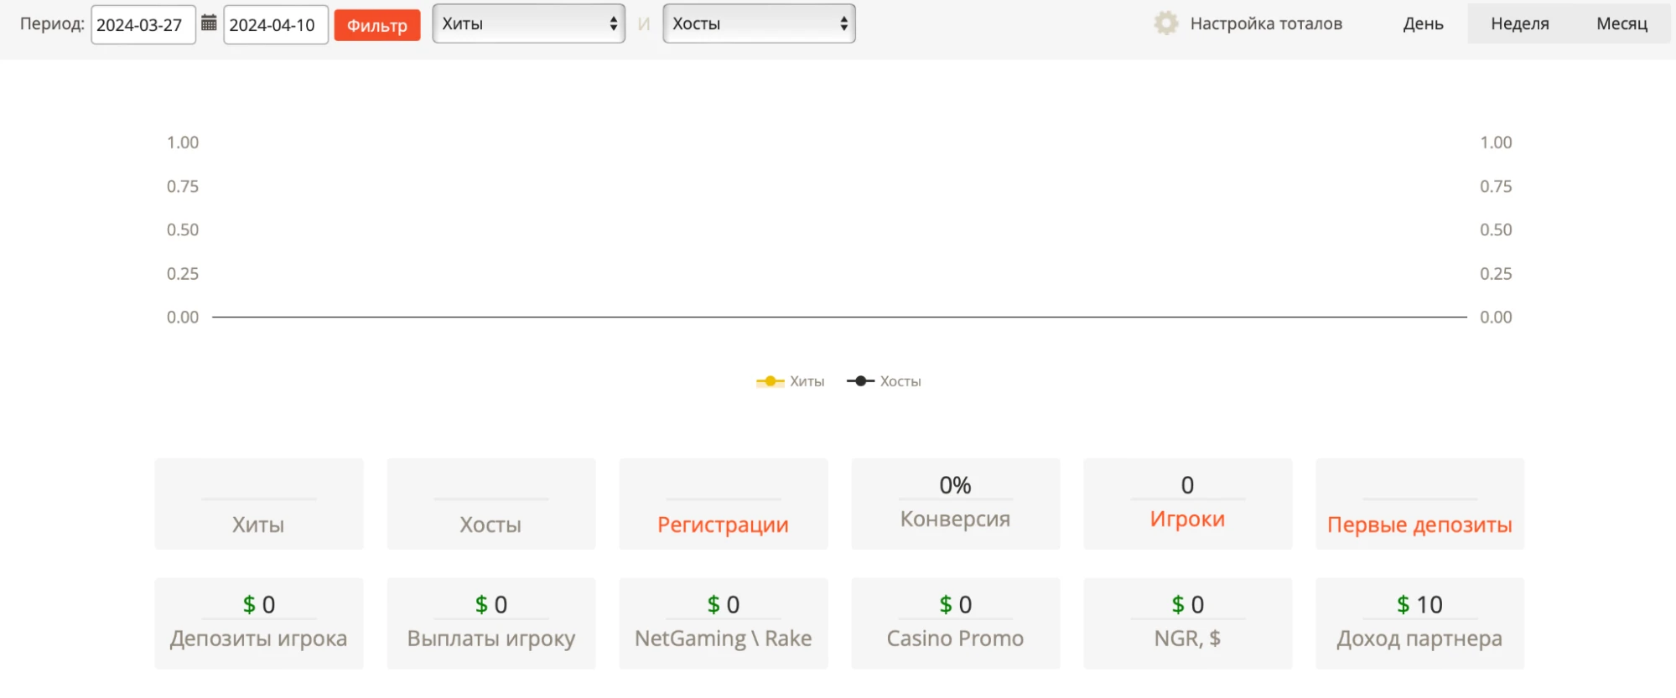Select the Игроки total tile

(1188, 504)
